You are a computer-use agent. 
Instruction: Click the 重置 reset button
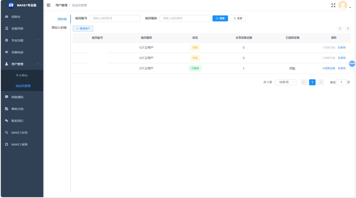pyautogui.click(x=238, y=18)
